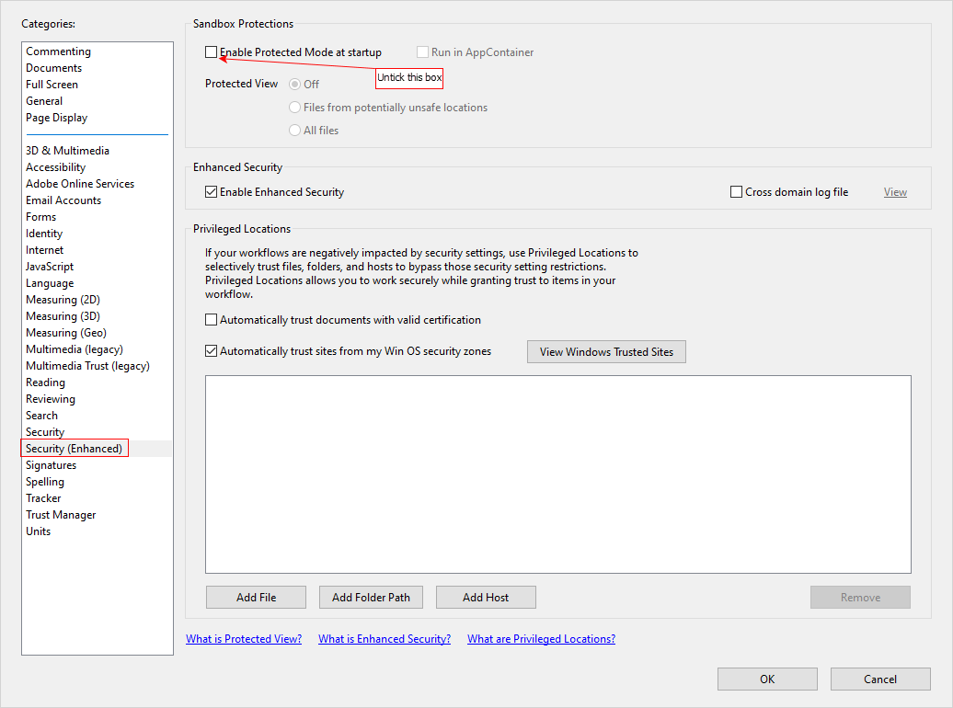Viewport: 953px width, 708px height.
Task: Go to the Page Display category
Action: point(56,118)
